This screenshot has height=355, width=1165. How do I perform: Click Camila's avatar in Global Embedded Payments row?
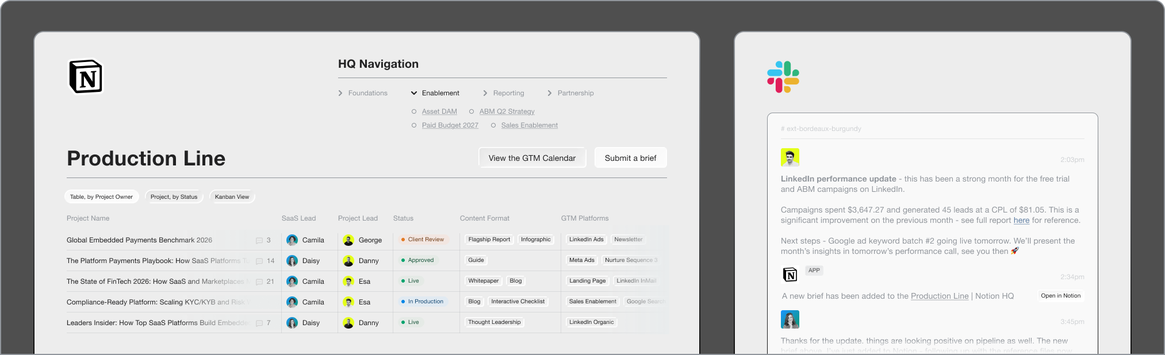click(292, 240)
